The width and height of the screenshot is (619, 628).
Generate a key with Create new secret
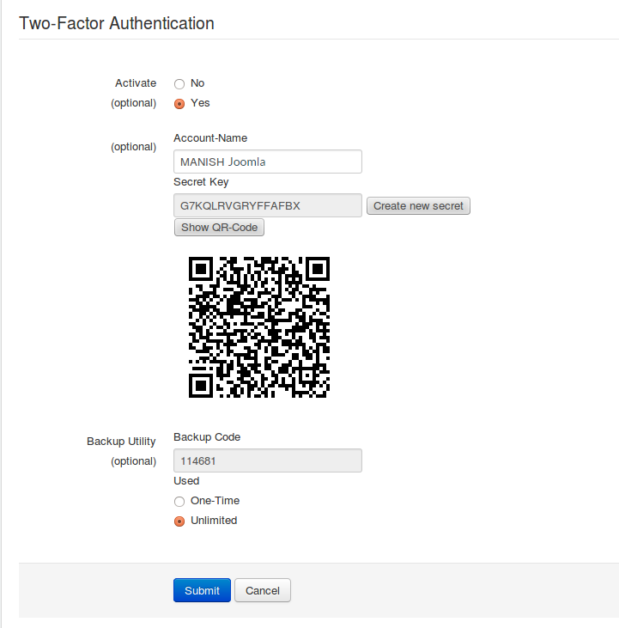[x=418, y=206]
